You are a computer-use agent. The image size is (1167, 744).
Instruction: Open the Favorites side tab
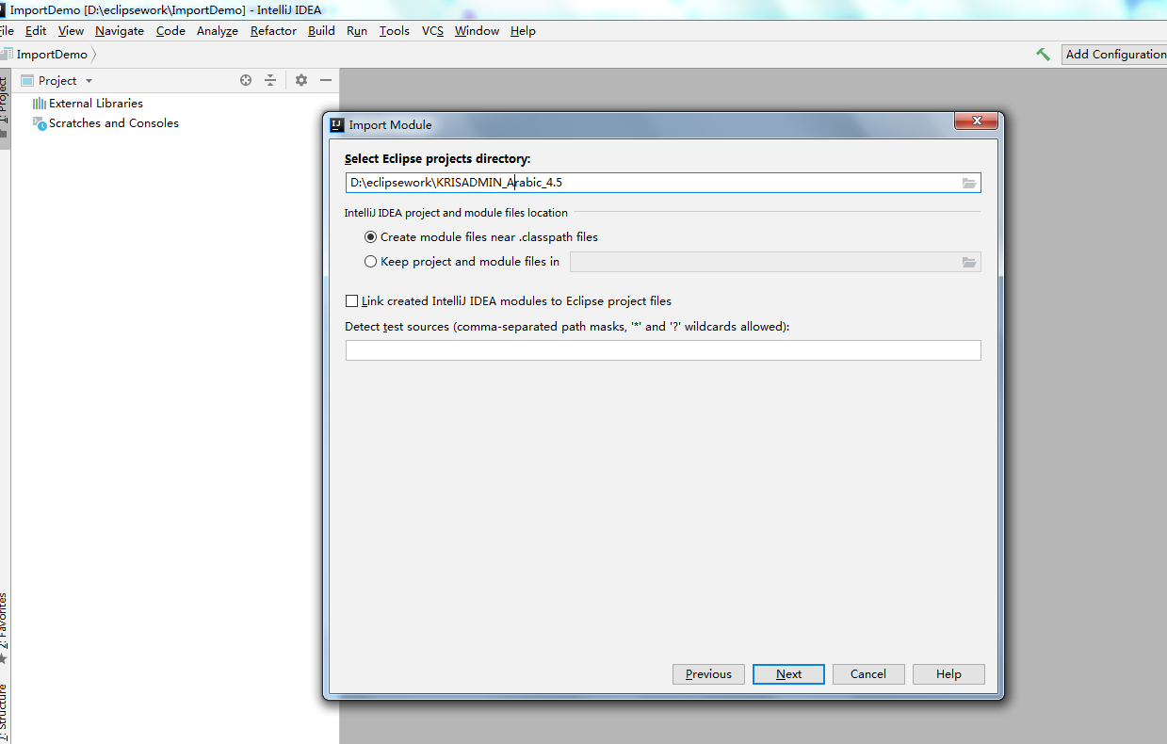4,627
